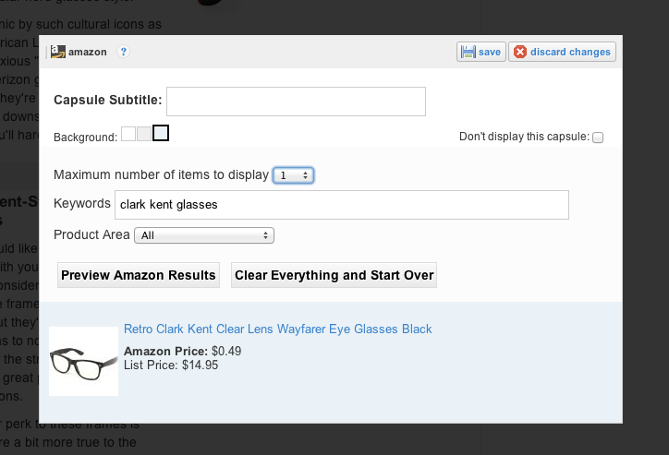This screenshot has height=455, width=669.
Task: Click into the Keywords input field
Action: (340, 204)
